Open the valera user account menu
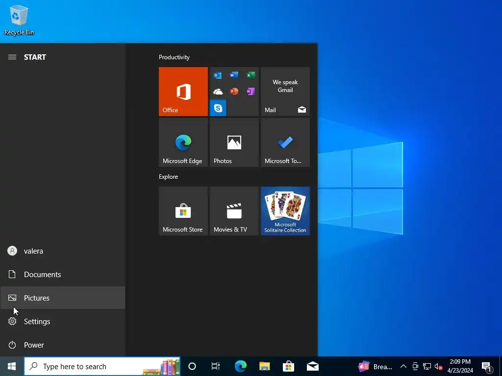The image size is (502, 376). point(63,251)
